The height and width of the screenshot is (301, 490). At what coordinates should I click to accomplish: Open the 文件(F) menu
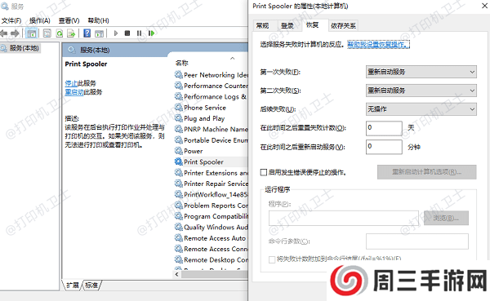coord(11,20)
